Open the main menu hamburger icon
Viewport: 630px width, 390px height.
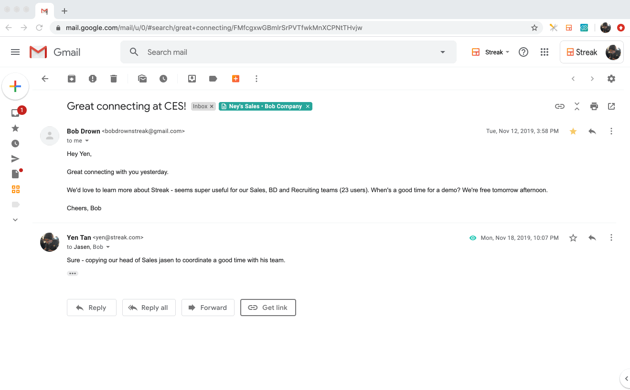pyautogui.click(x=15, y=52)
